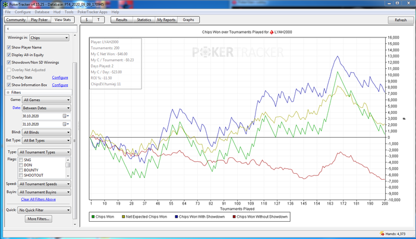Enable the Overlay Stats checkbox
416x239 pixels.
tap(9, 77)
